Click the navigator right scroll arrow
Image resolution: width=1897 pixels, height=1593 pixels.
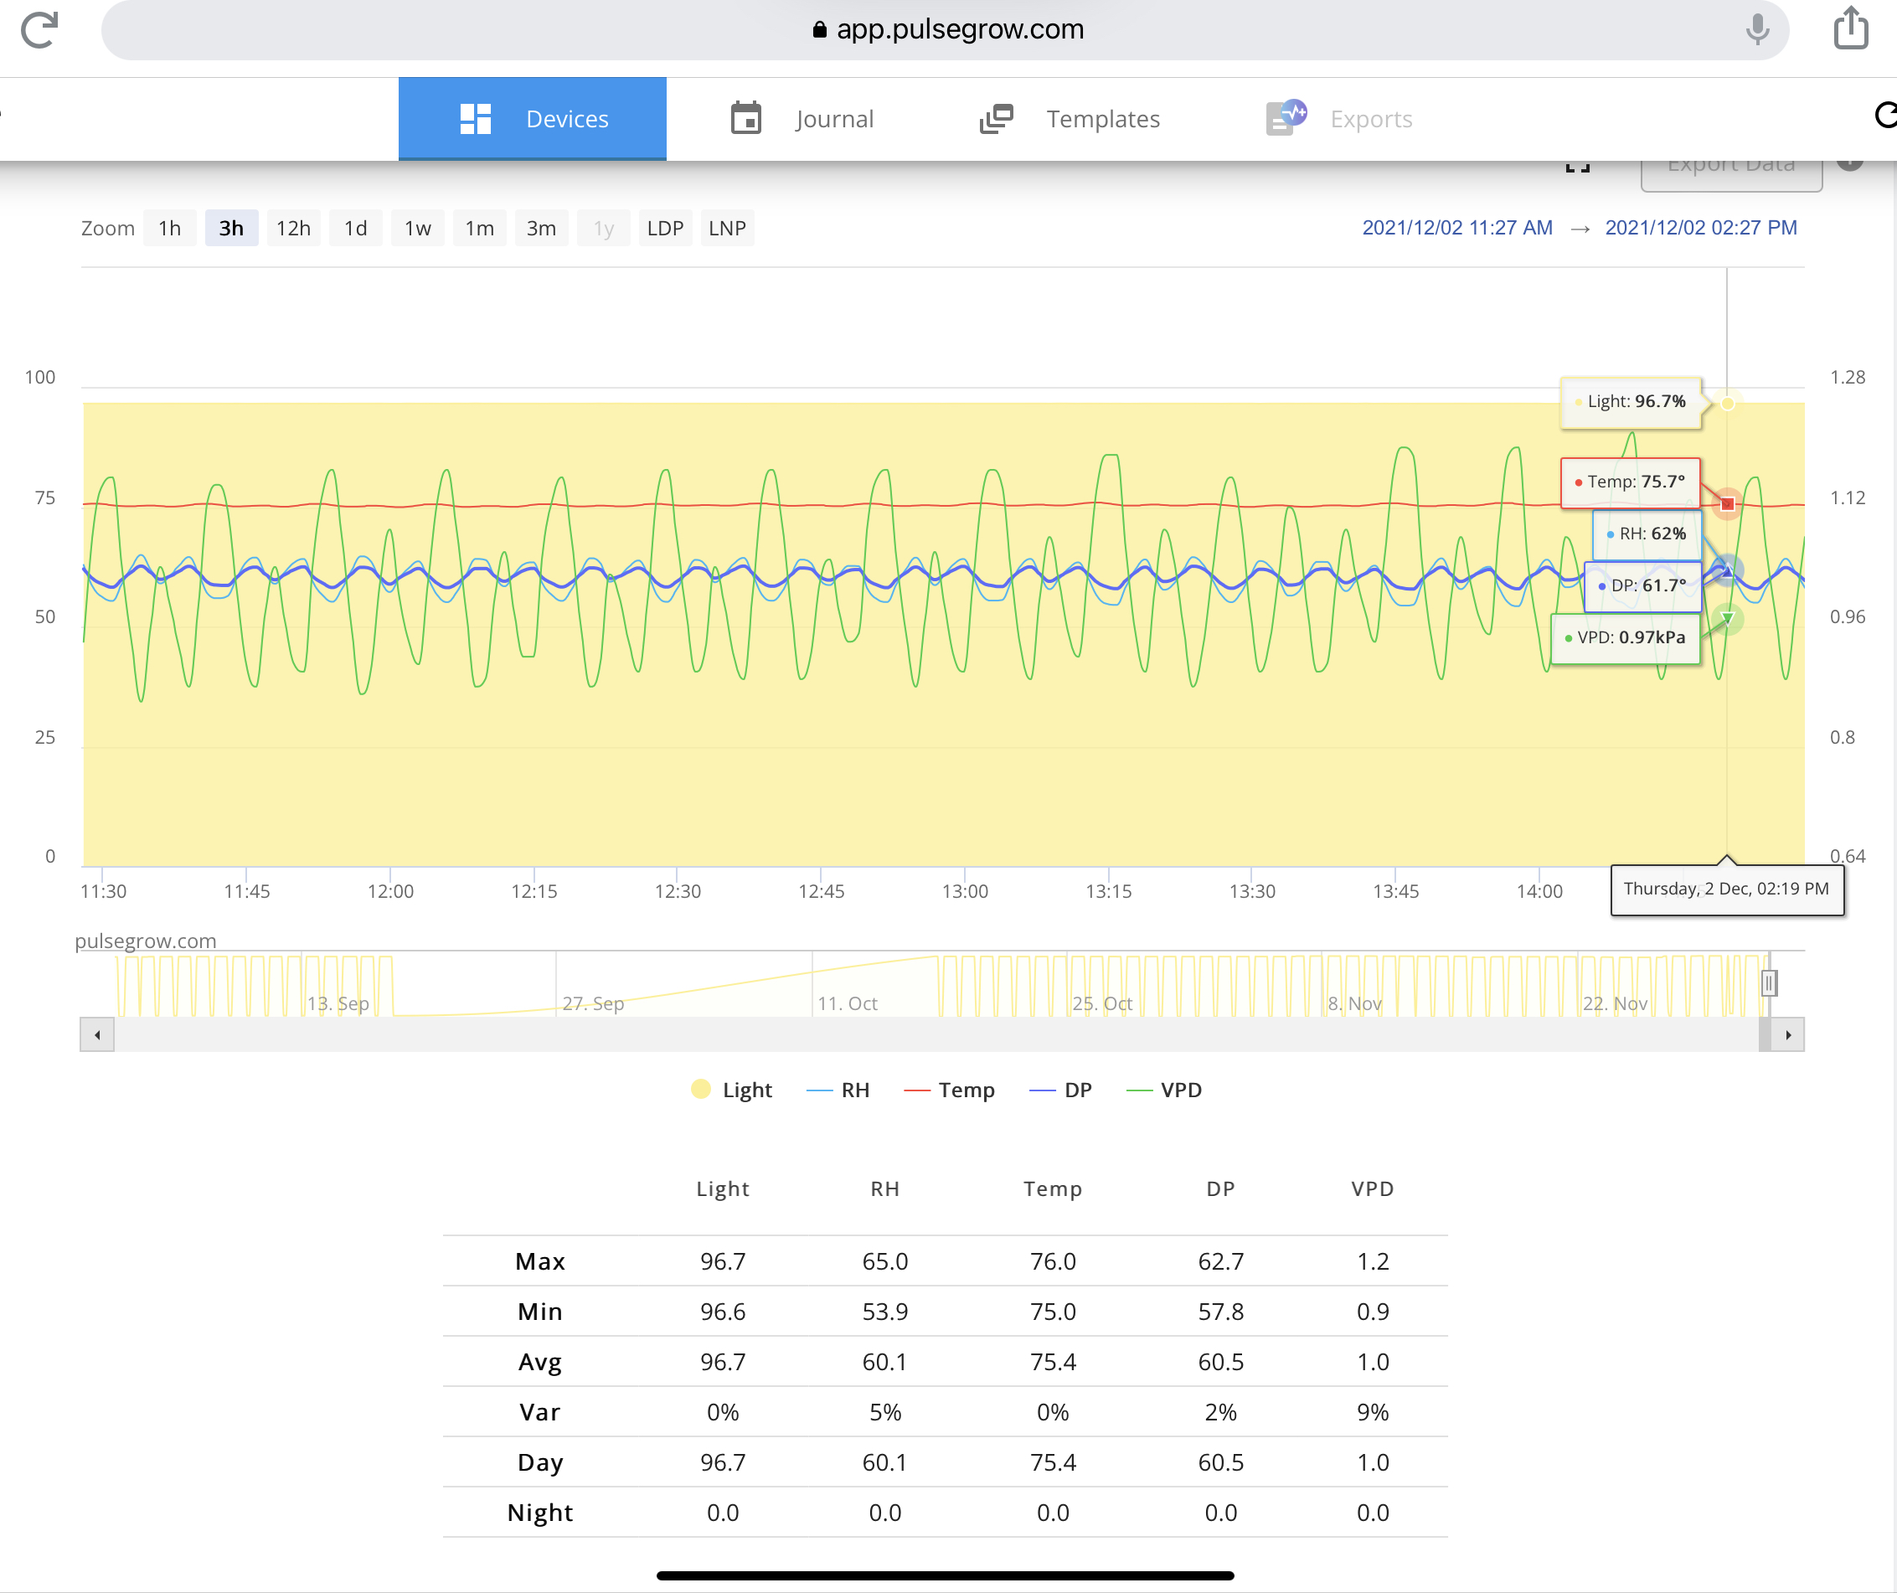coord(1787,1034)
